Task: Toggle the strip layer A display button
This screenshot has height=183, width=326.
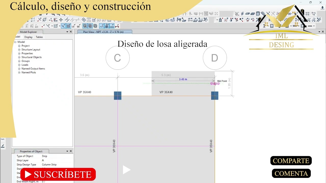Action: [85, 26]
